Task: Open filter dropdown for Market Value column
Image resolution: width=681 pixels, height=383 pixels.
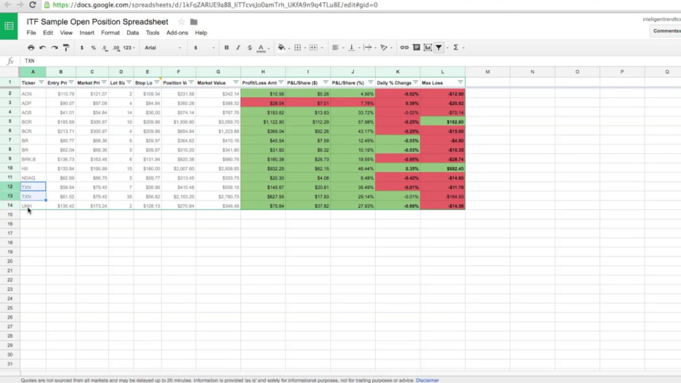Action: [236, 82]
